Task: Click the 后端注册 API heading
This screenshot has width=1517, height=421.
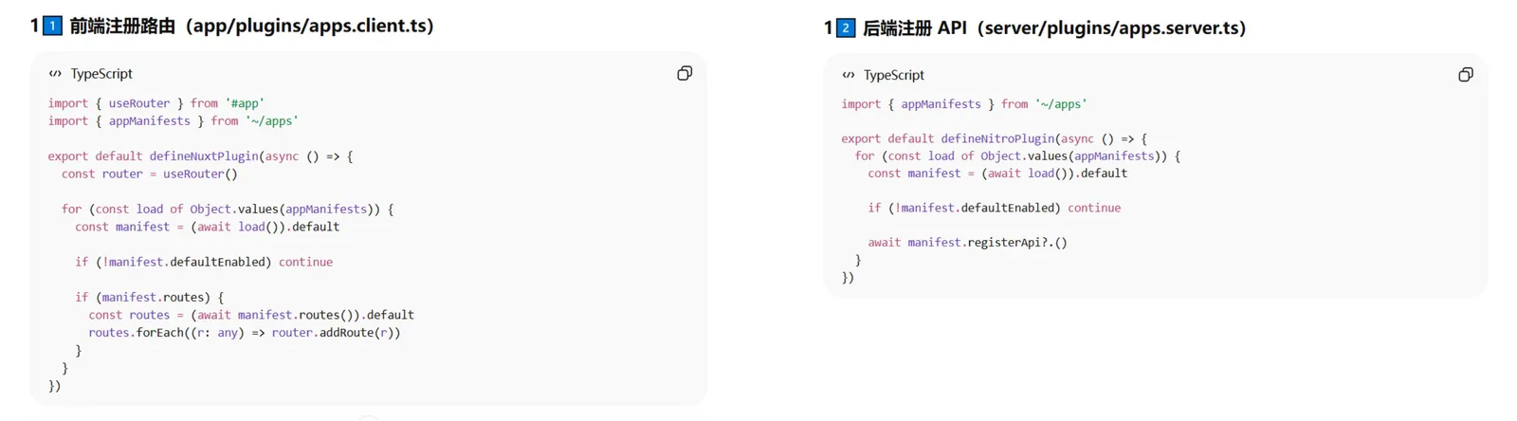Action: click(x=914, y=27)
